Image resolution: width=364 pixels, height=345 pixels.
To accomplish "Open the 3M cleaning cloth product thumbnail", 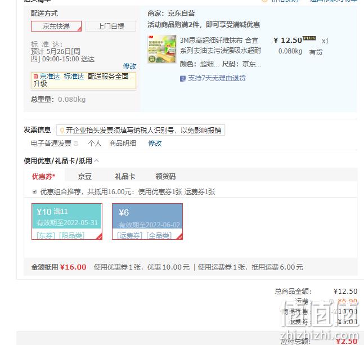I will (162, 49).
